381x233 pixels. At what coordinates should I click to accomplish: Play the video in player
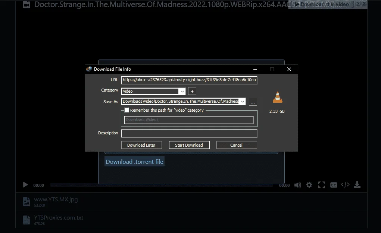tap(25, 185)
